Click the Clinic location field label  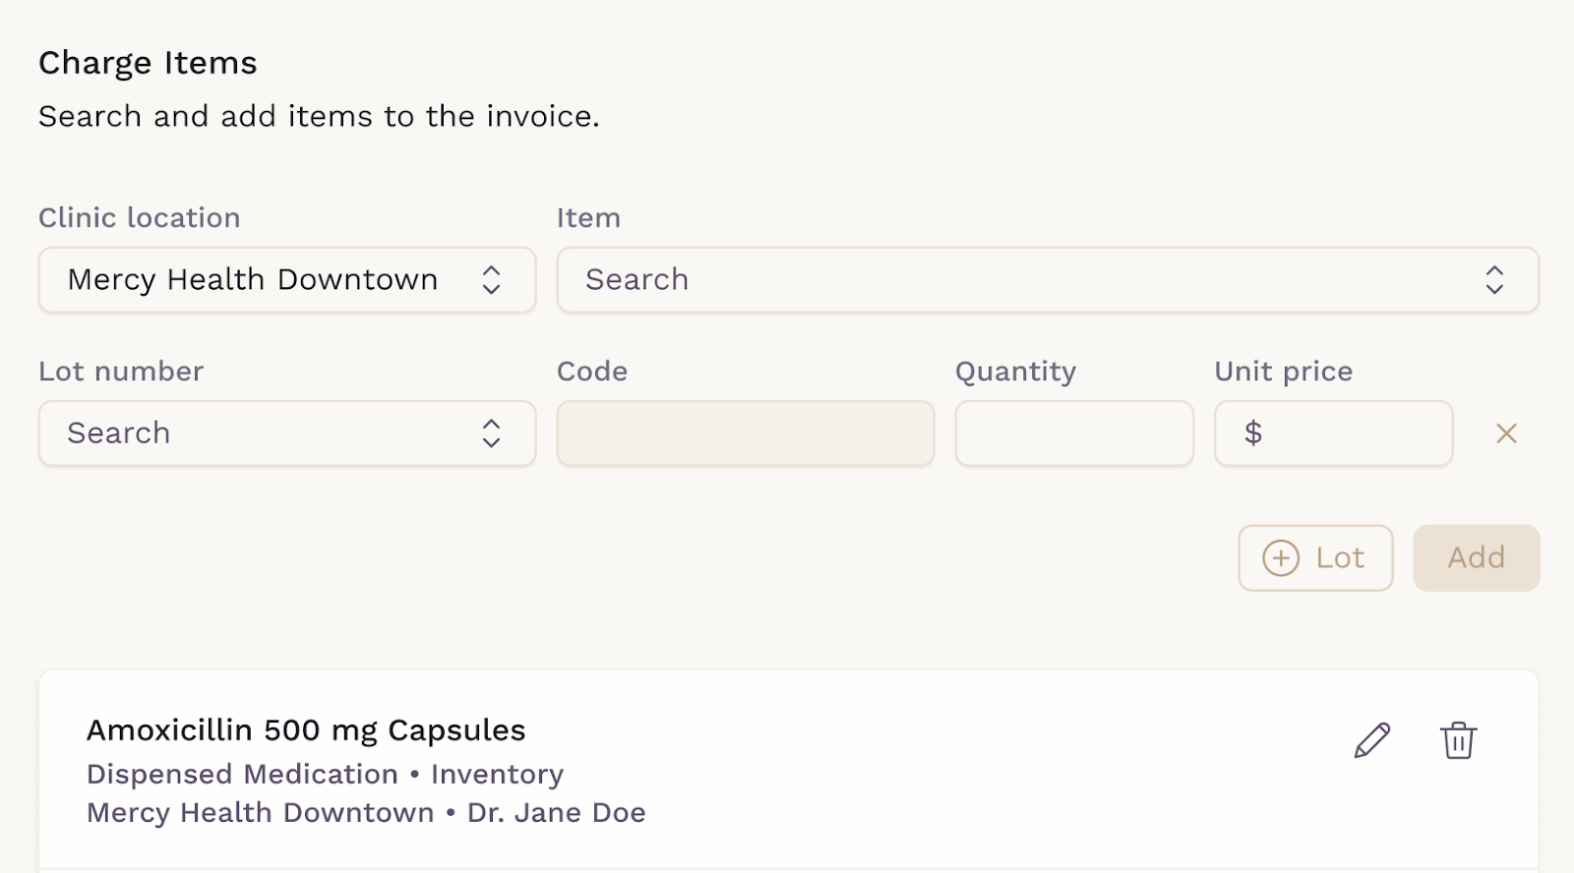point(140,217)
